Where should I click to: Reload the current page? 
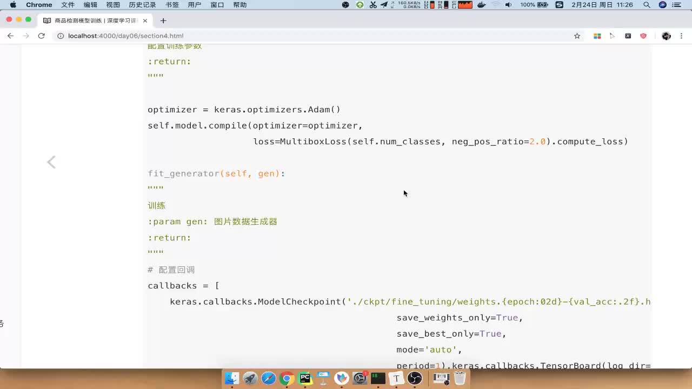(41, 36)
